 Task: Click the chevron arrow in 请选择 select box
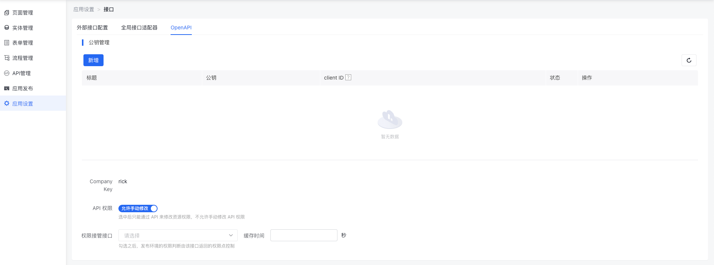[231, 235]
